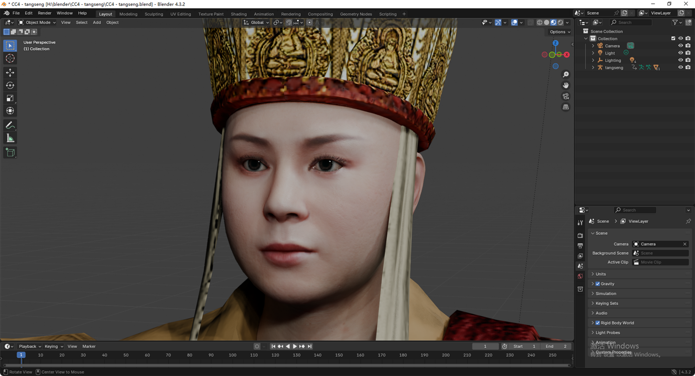Open the Global transform orientation dropdown
The image size is (695, 376).
(256, 22)
